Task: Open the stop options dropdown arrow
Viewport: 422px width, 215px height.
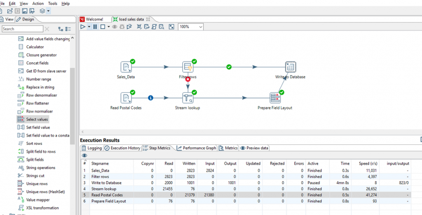Action: click(108, 27)
